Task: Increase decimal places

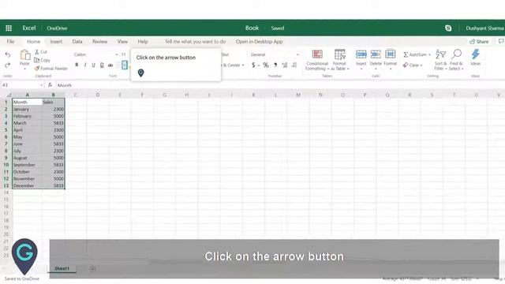Action: 285,65
